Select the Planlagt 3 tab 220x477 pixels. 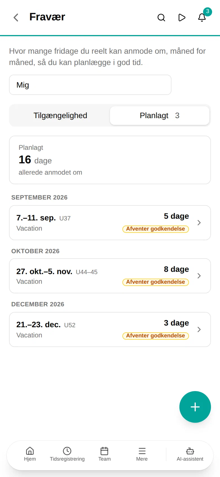(x=160, y=115)
